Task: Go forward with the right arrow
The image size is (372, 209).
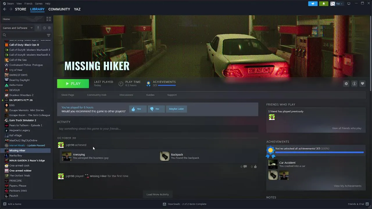Action: pos(11,9)
